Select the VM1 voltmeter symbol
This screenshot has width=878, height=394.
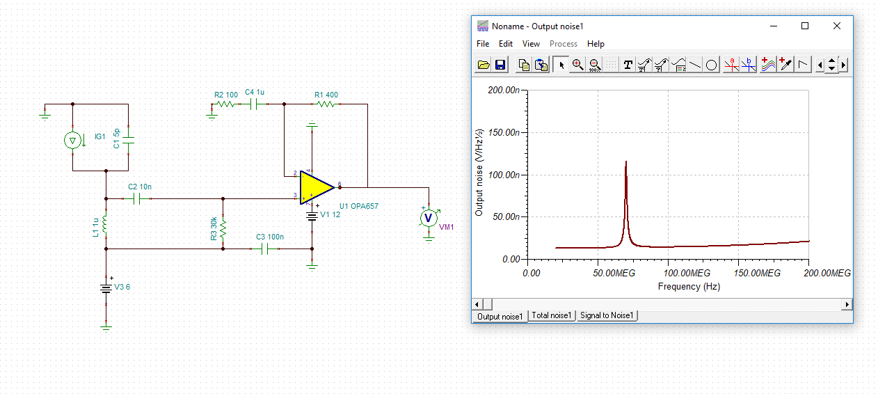tap(429, 218)
